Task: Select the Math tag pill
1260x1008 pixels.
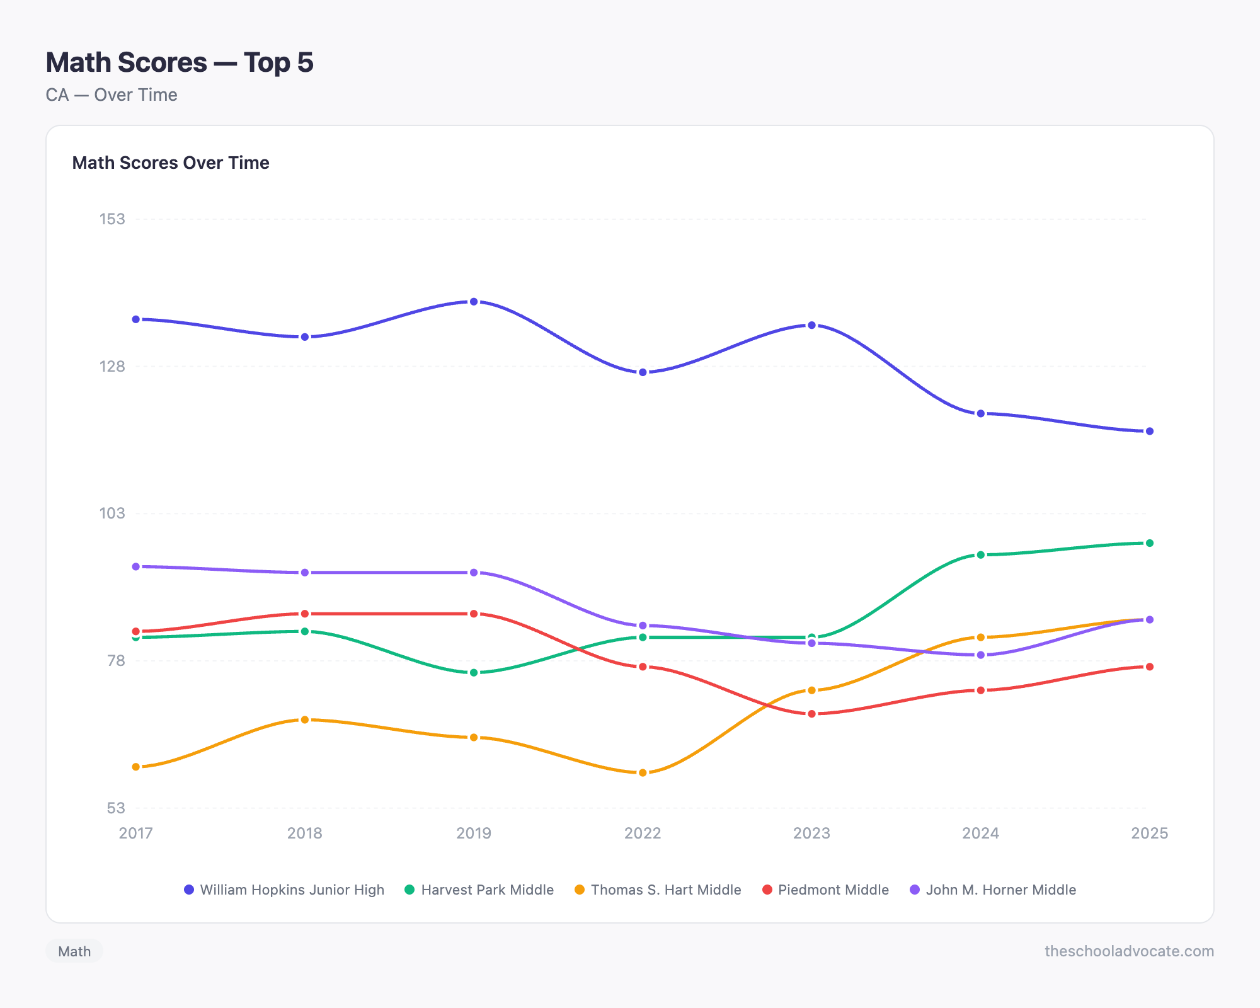Action: click(74, 951)
